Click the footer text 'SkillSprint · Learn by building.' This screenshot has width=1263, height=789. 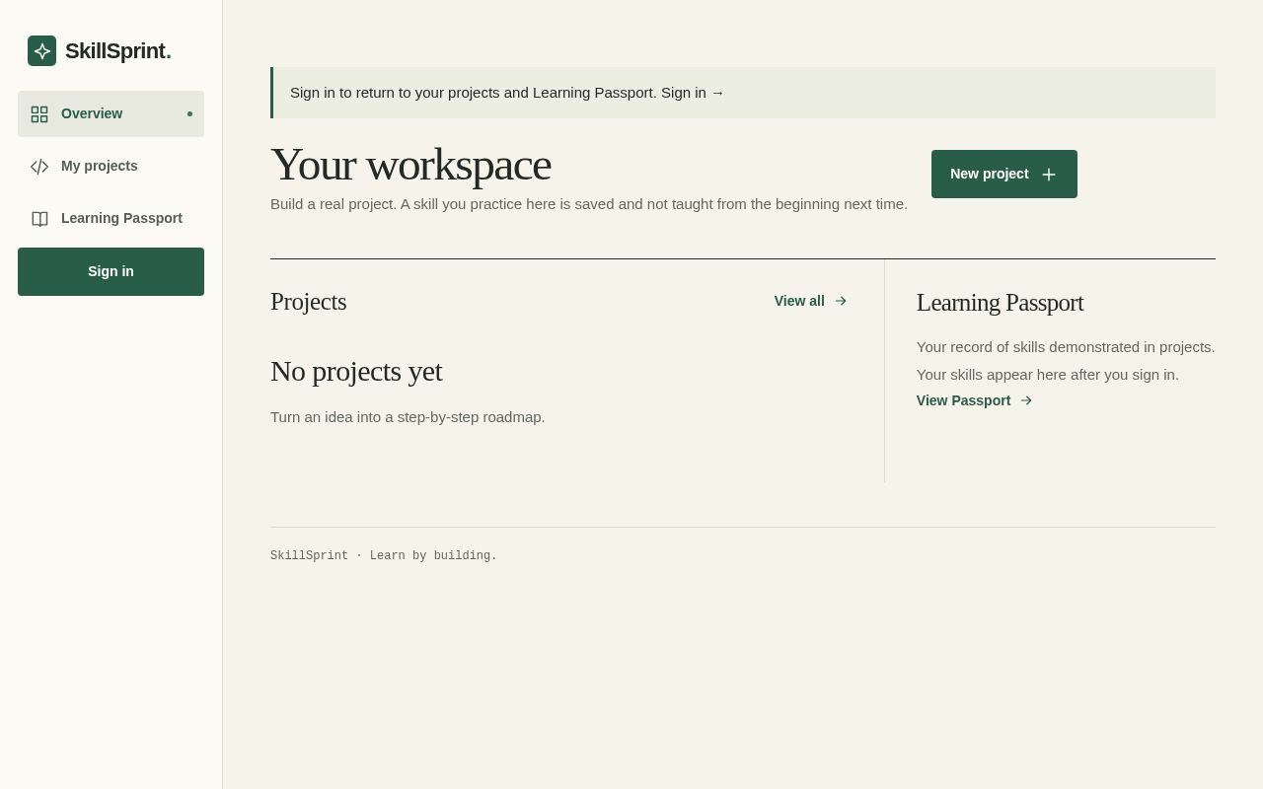(x=384, y=556)
